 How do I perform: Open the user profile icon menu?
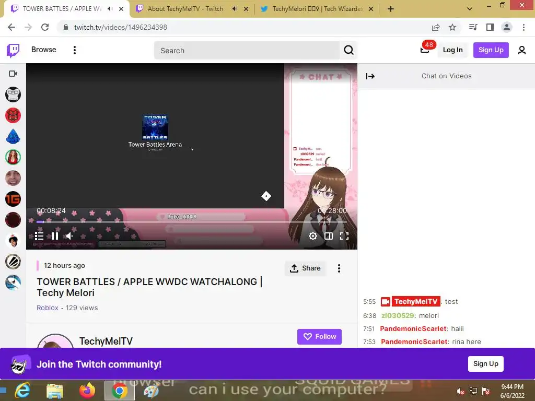tap(522, 51)
